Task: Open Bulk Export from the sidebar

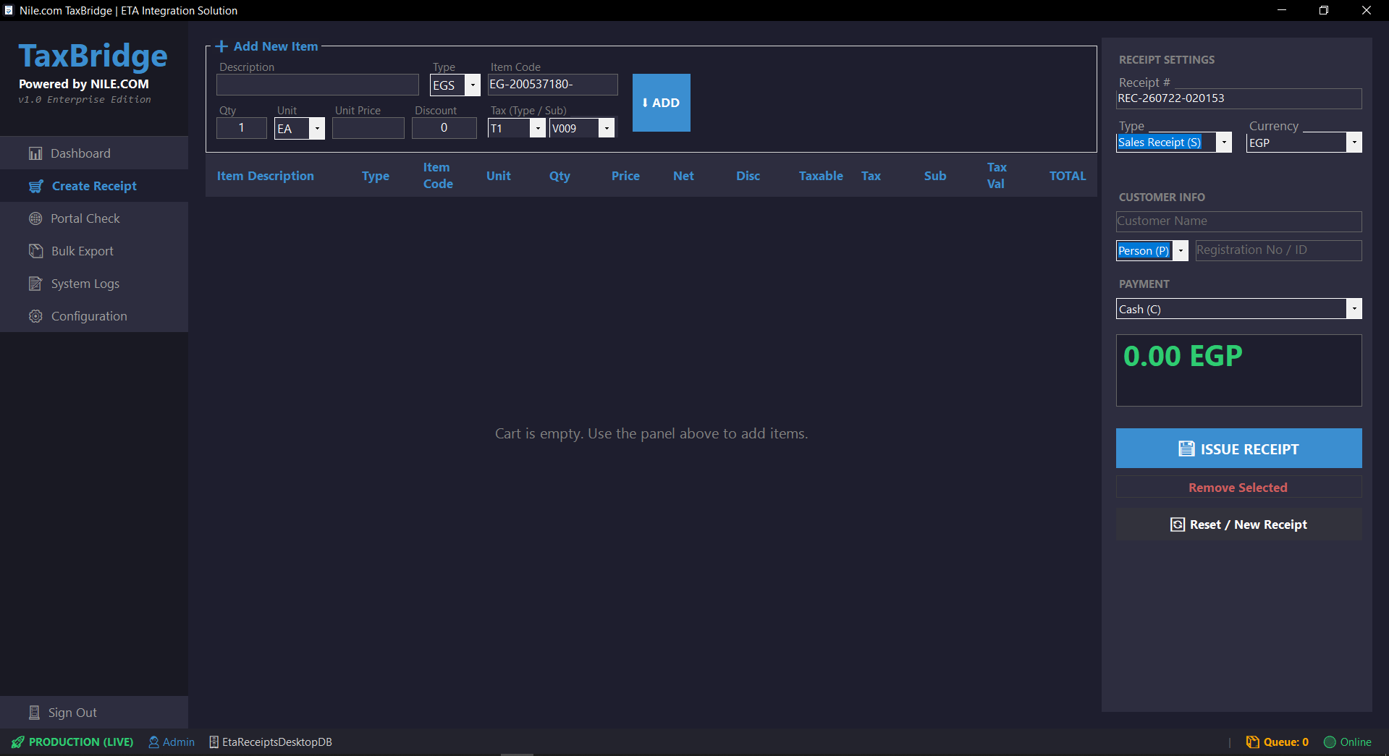Action: (94, 251)
